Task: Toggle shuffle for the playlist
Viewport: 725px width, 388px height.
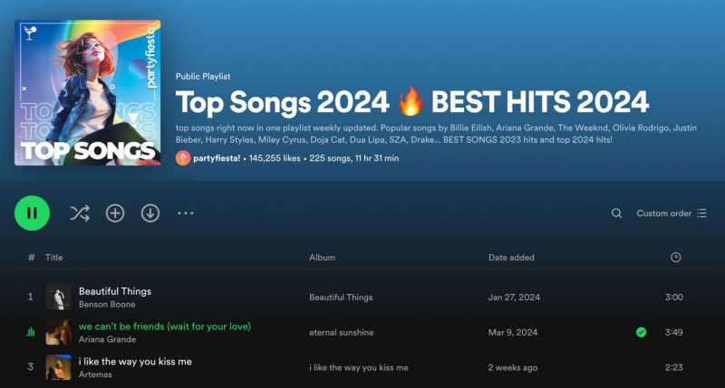Action: click(80, 213)
